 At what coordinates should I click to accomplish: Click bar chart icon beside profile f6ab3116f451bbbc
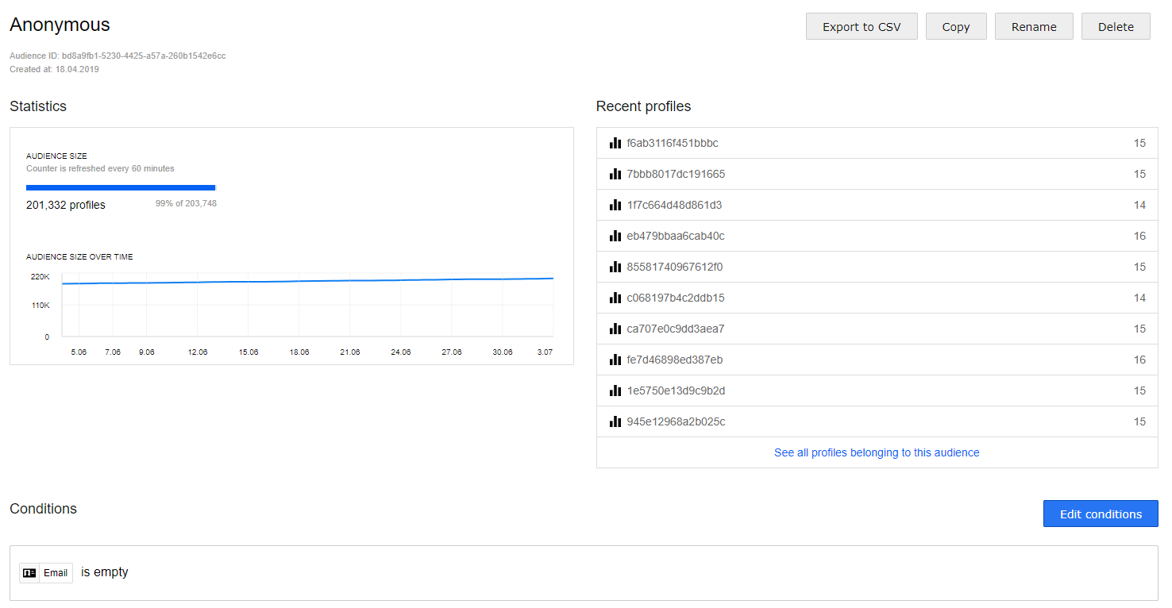tap(615, 144)
